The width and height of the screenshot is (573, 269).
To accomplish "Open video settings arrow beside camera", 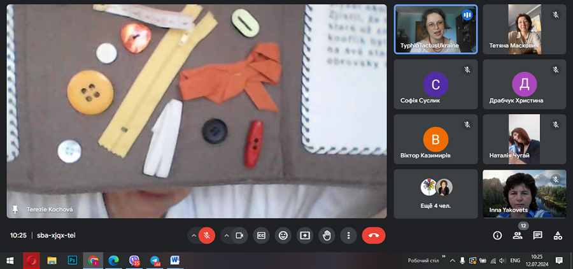I will pyautogui.click(x=226, y=236).
